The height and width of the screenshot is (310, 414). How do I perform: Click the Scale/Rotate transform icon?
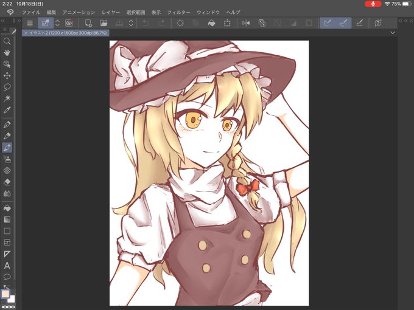[x=227, y=23]
